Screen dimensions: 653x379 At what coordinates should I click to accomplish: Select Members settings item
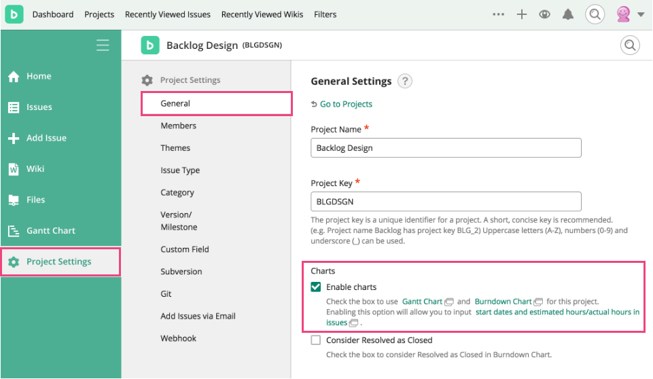tap(178, 126)
